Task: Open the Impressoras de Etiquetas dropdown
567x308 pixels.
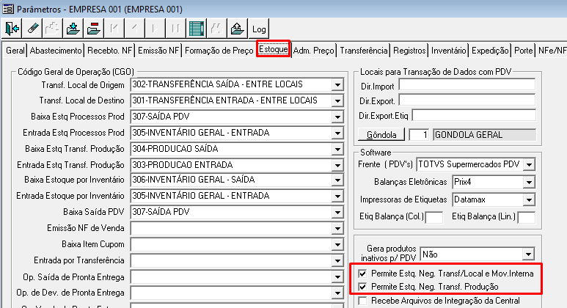Action: click(x=529, y=199)
